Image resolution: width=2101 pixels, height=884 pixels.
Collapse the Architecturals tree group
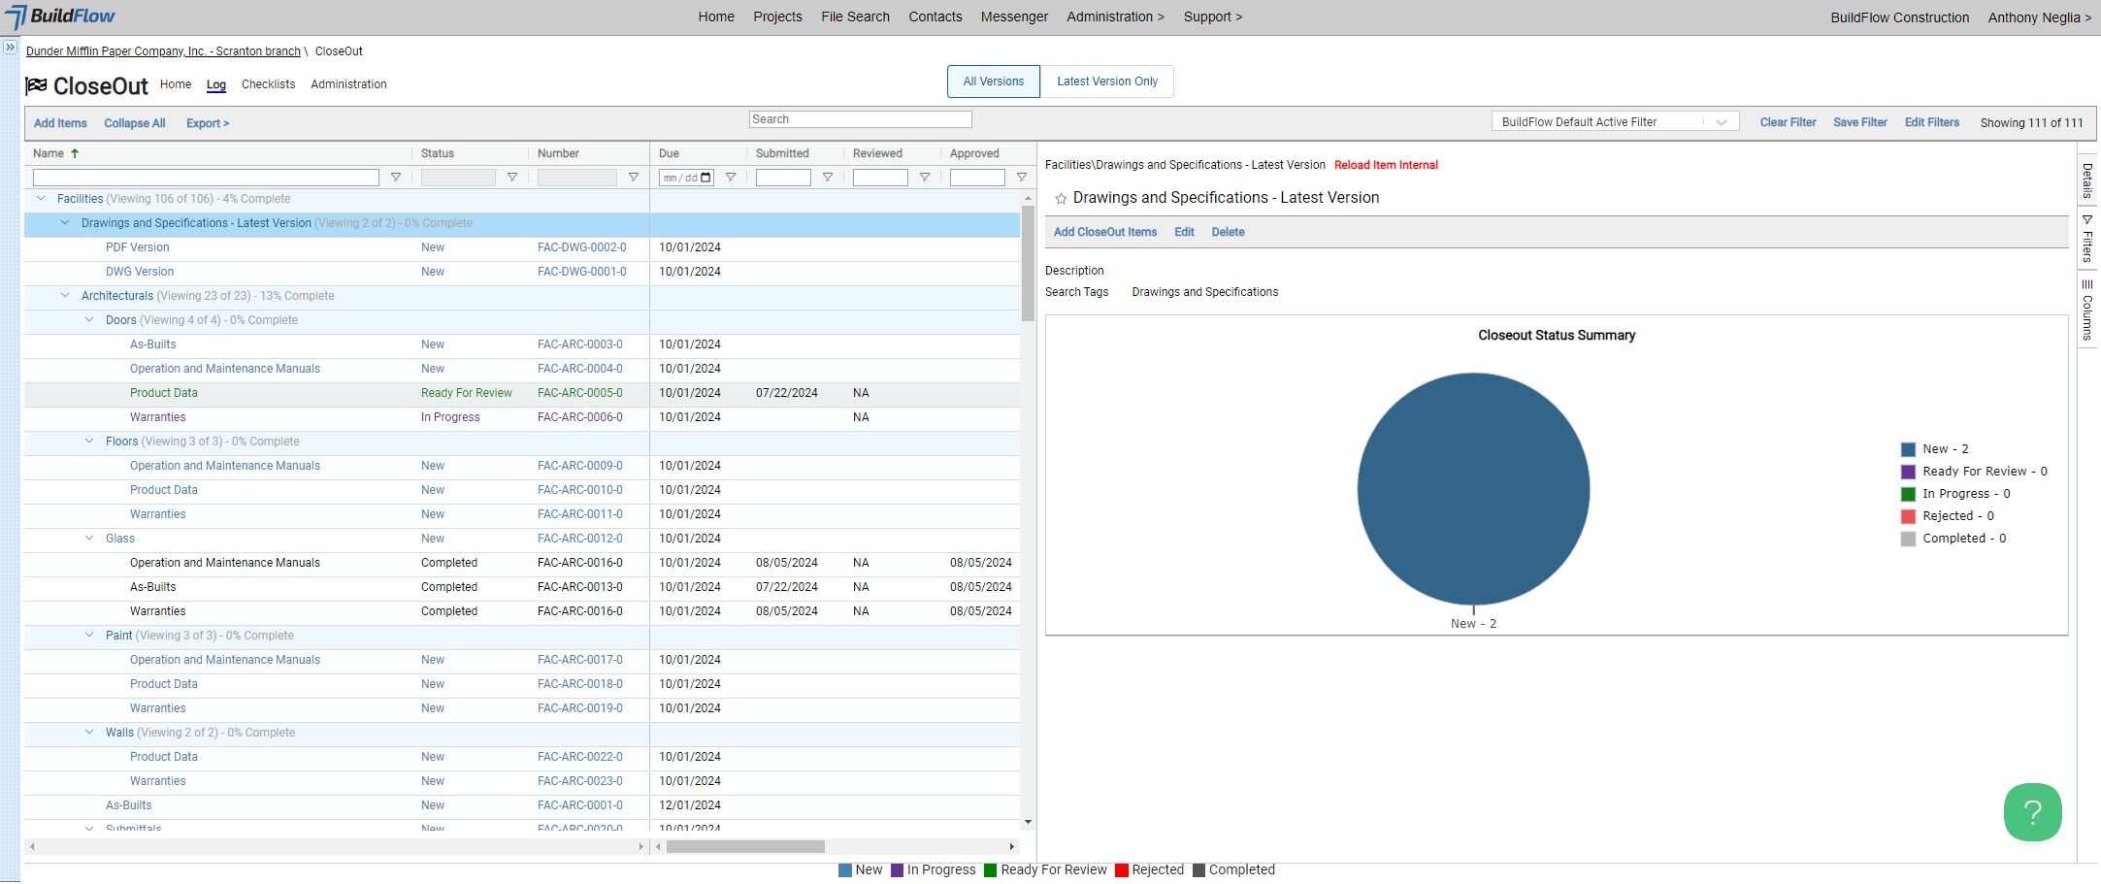click(65, 296)
